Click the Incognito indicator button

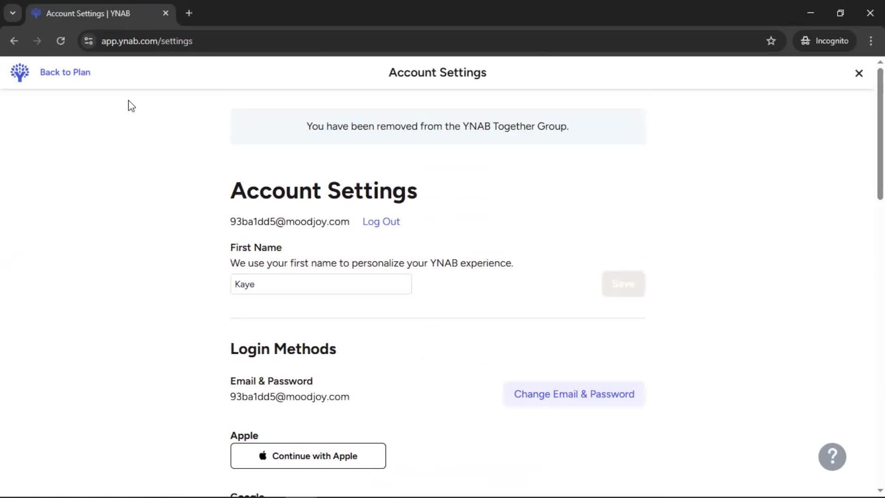[825, 41]
